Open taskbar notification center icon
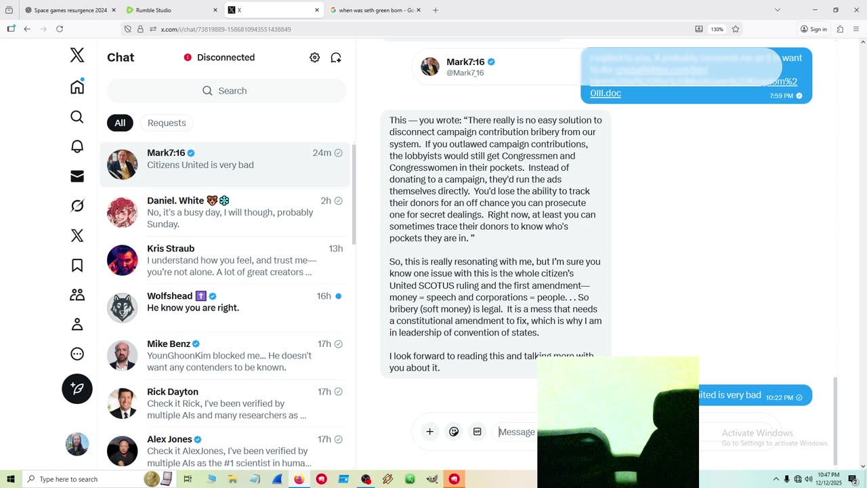Image resolution: width=867 pixels, height=488 pixels. point(853,479)
